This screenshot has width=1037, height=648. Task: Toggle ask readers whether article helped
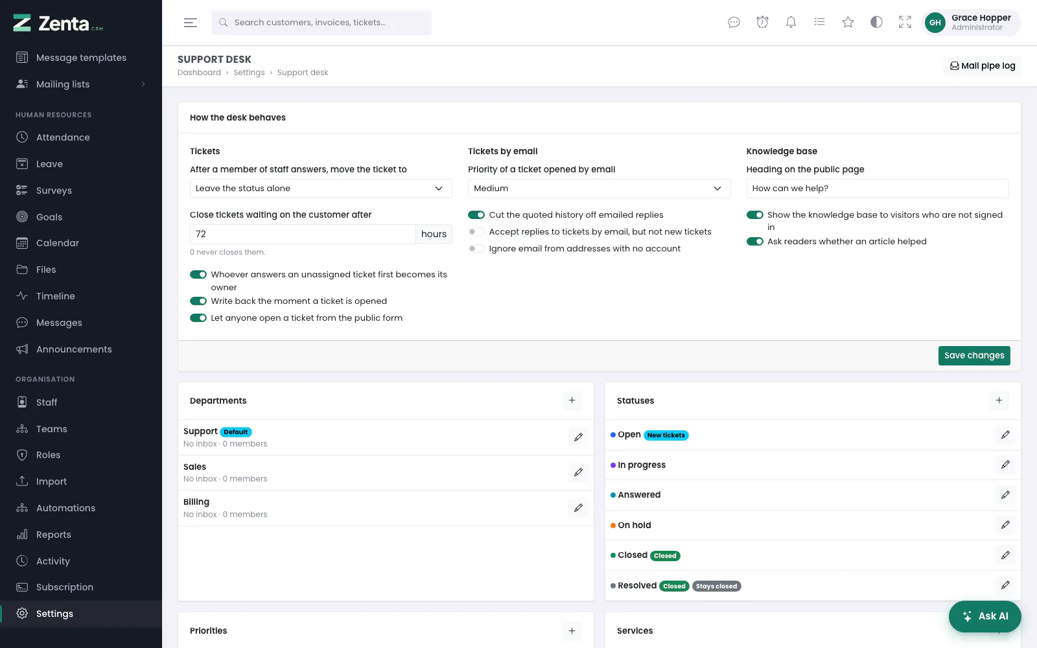pos(755,242)
